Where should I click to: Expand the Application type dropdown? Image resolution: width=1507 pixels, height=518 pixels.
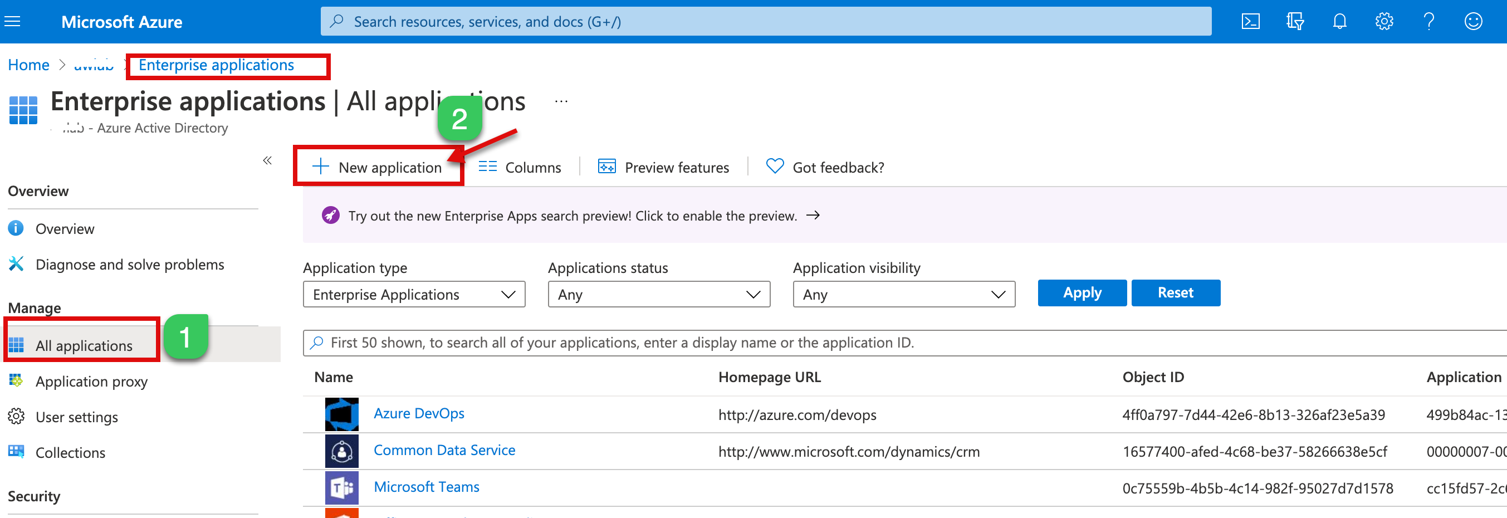click(x=414, y=295)
